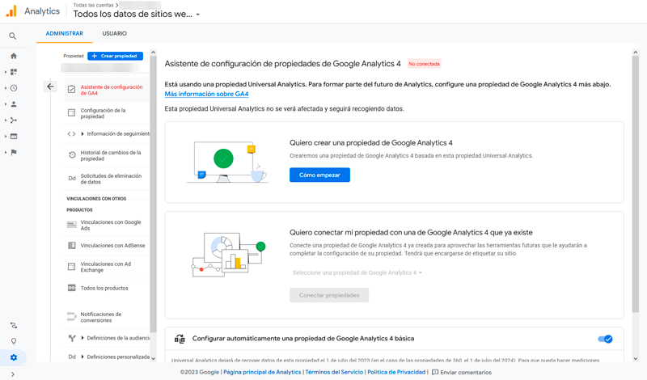647x380 pixels.
Task: Open Seleccione una propiedad de Google Analytics 4 dropdown
Action: coord(357,272)
